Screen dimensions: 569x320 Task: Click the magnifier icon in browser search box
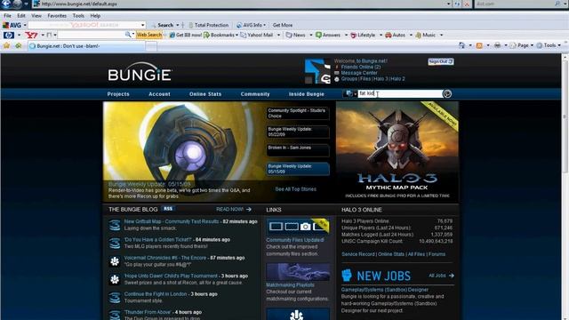(557, 4)
